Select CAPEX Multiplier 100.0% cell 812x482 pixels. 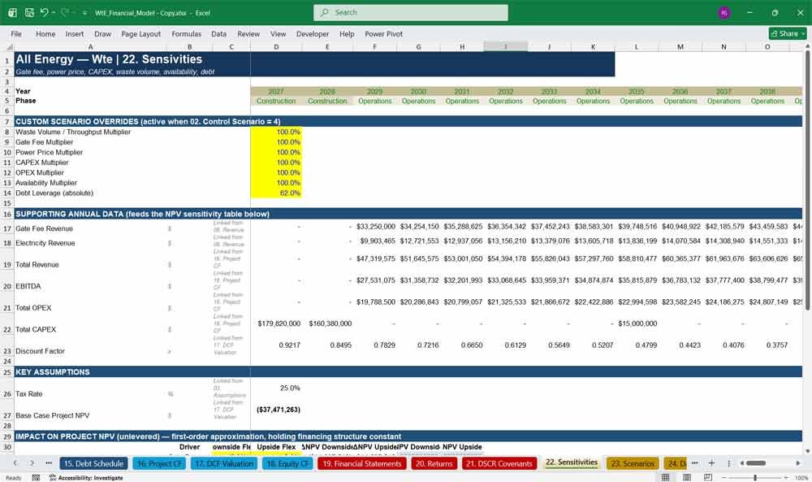click(276, 163)
